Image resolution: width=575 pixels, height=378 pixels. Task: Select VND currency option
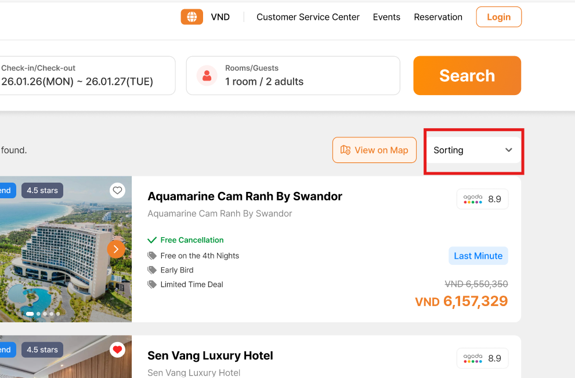point(220,17)
